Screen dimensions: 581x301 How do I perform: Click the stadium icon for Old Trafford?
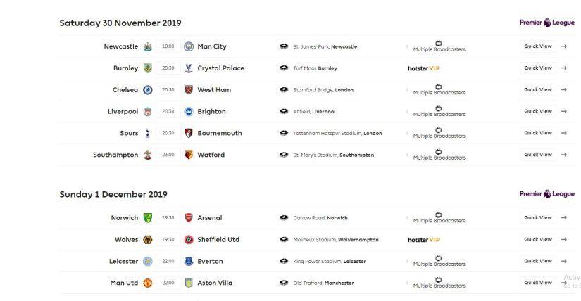(284, 283)
